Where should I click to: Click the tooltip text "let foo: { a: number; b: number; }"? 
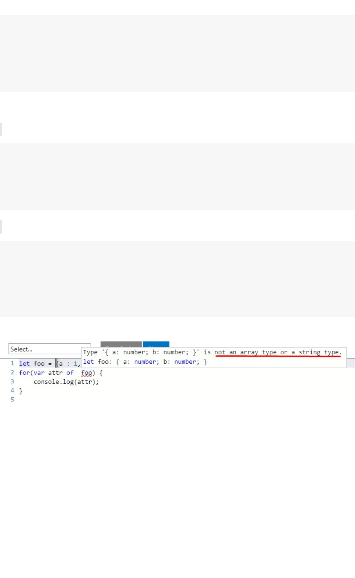(145, 362)
